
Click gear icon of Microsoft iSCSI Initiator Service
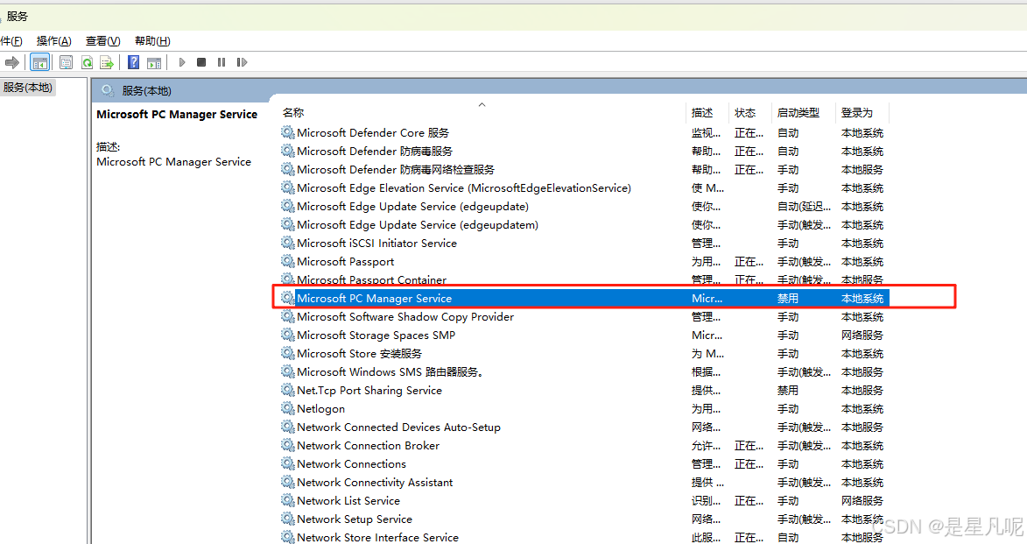287,243
